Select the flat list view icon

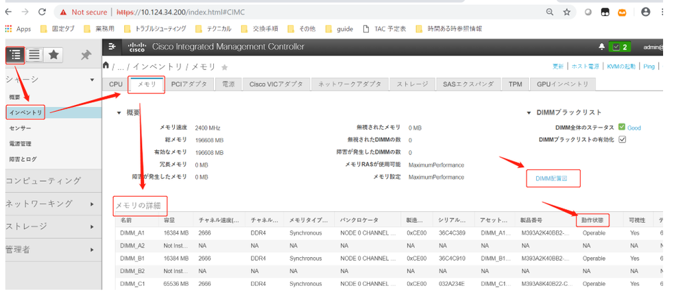pyautogui.click(x=34, y=55)
